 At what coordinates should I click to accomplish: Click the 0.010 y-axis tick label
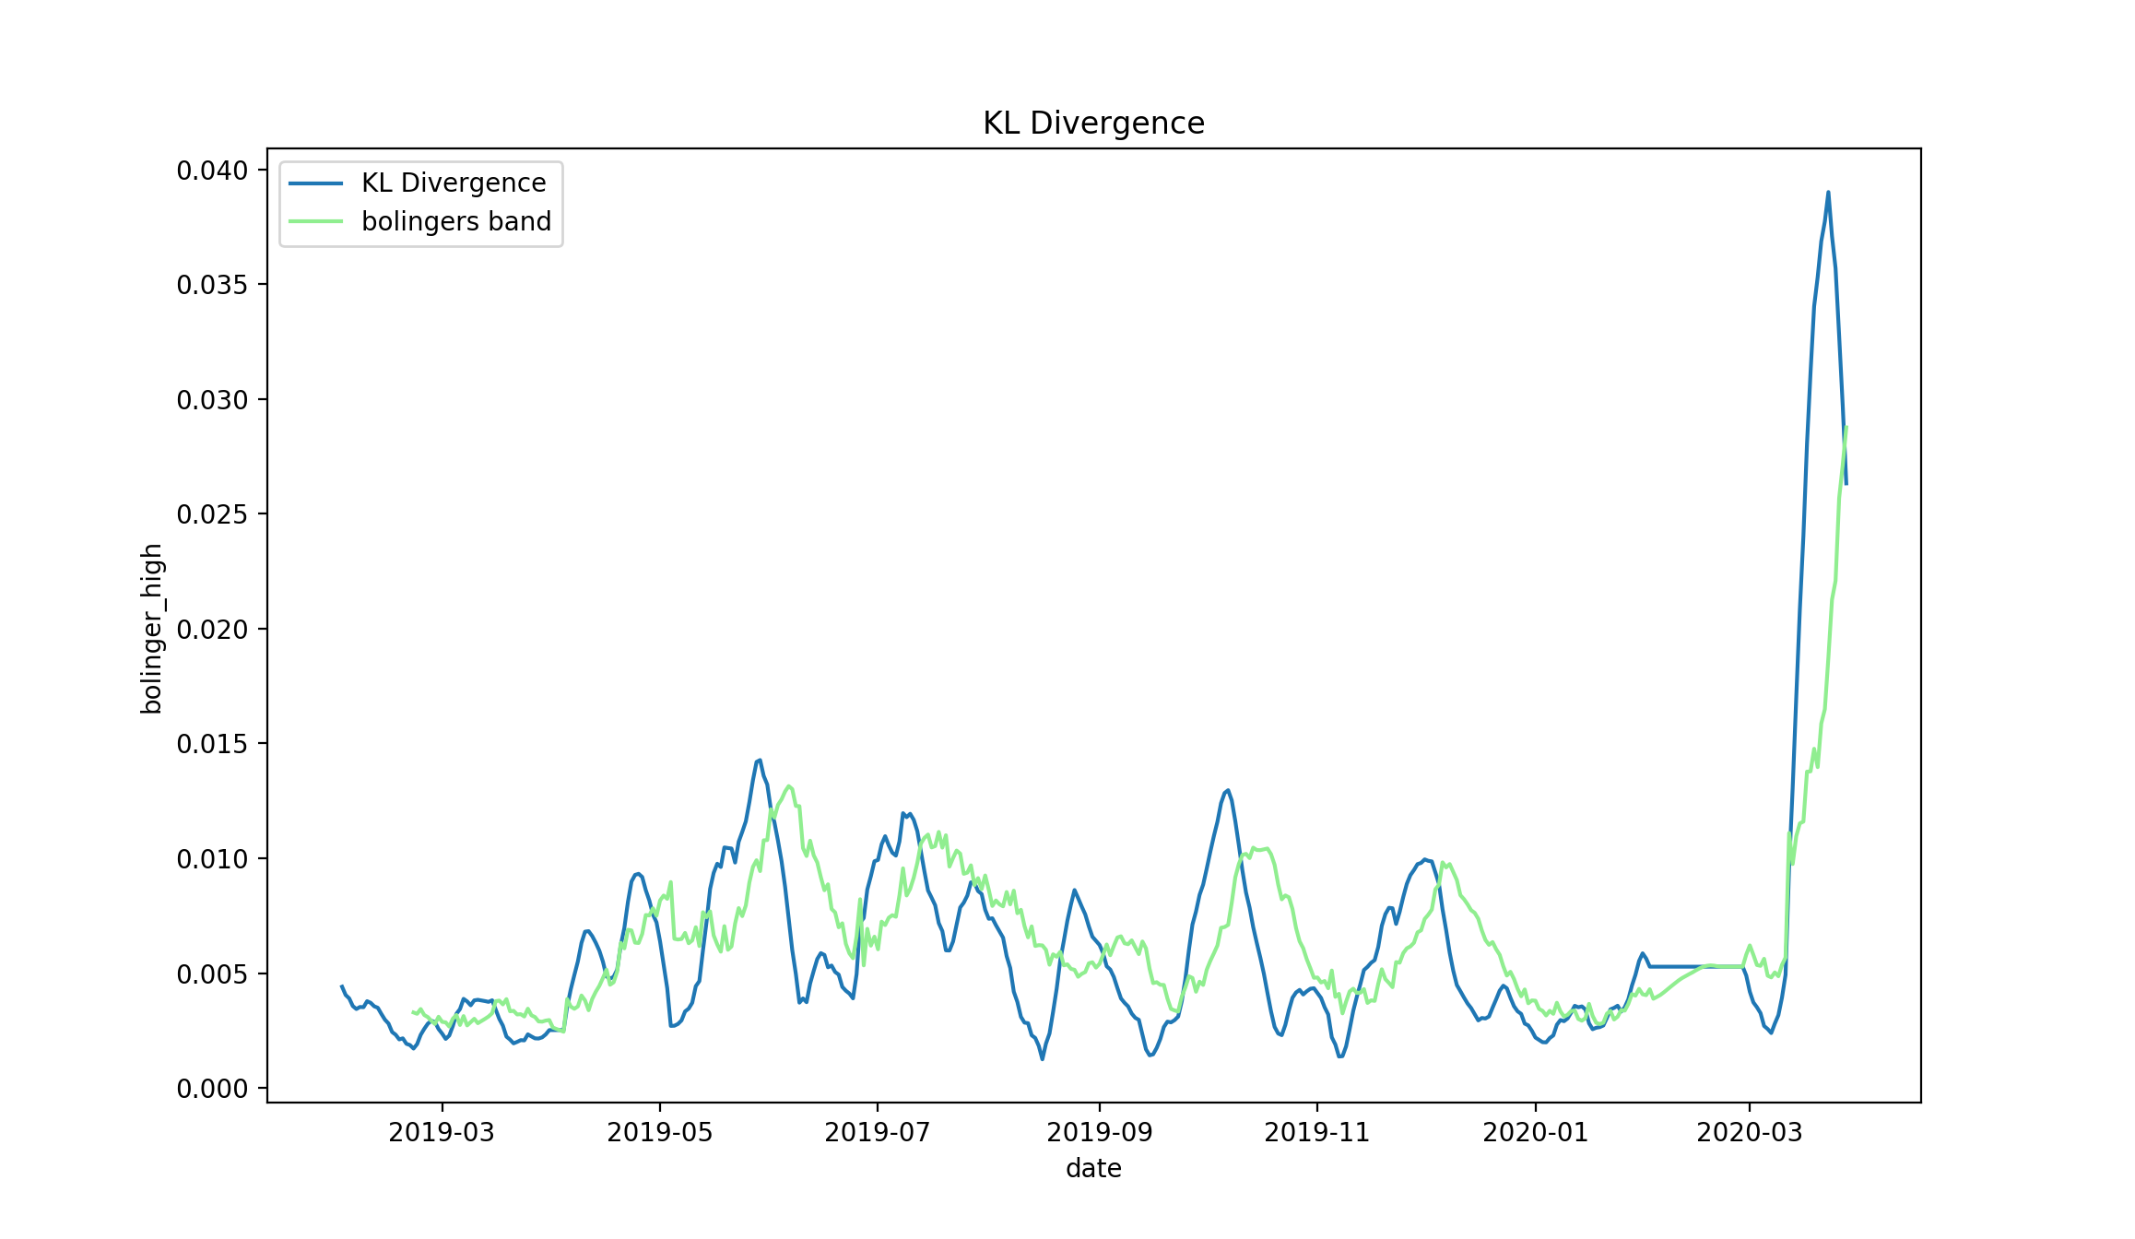point(213,859)
